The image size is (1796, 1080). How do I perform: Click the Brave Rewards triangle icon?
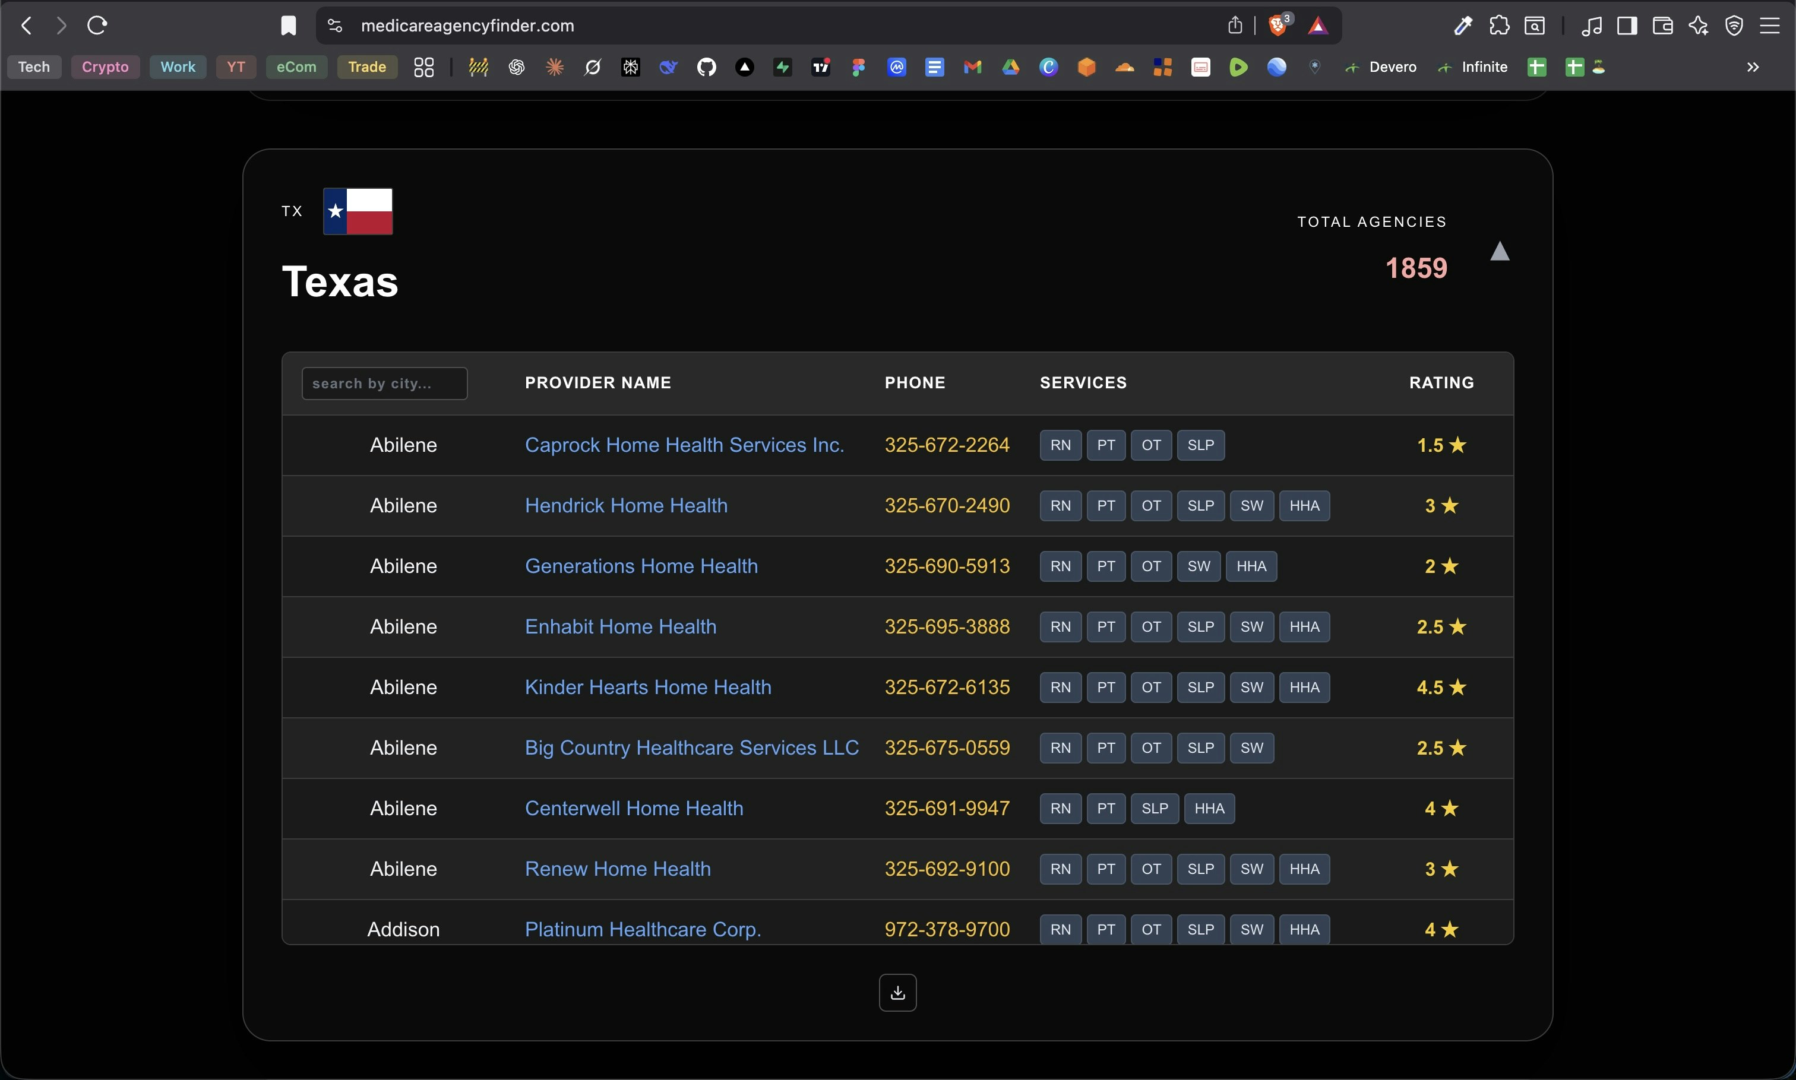pyautogui.click(x=1319, y=26)
